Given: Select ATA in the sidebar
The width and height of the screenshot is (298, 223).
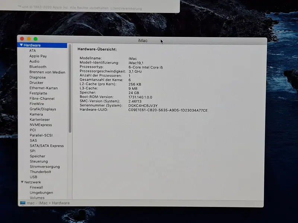Looking at the screenshot, I should pos(32,51).
